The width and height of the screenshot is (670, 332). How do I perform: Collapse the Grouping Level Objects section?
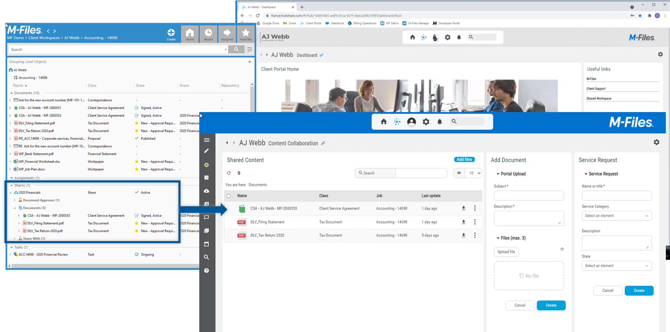coord(249,61)
